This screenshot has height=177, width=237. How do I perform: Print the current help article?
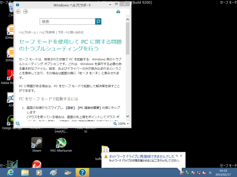(118, 12)
